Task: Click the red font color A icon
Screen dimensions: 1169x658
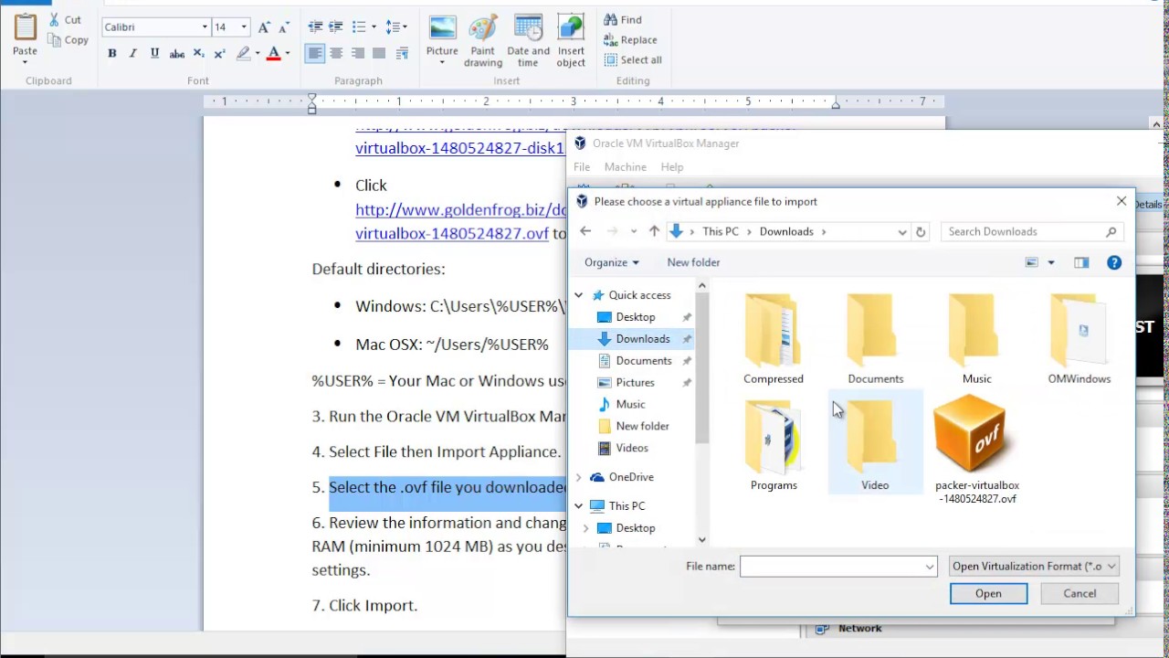Action: click(273, 54)
